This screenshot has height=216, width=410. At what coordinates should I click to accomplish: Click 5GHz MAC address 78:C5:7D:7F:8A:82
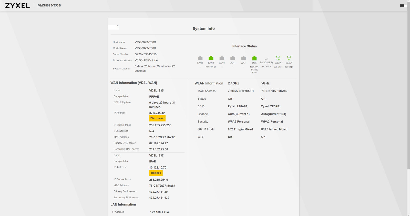pyautogui.click(x=274, y=91)
